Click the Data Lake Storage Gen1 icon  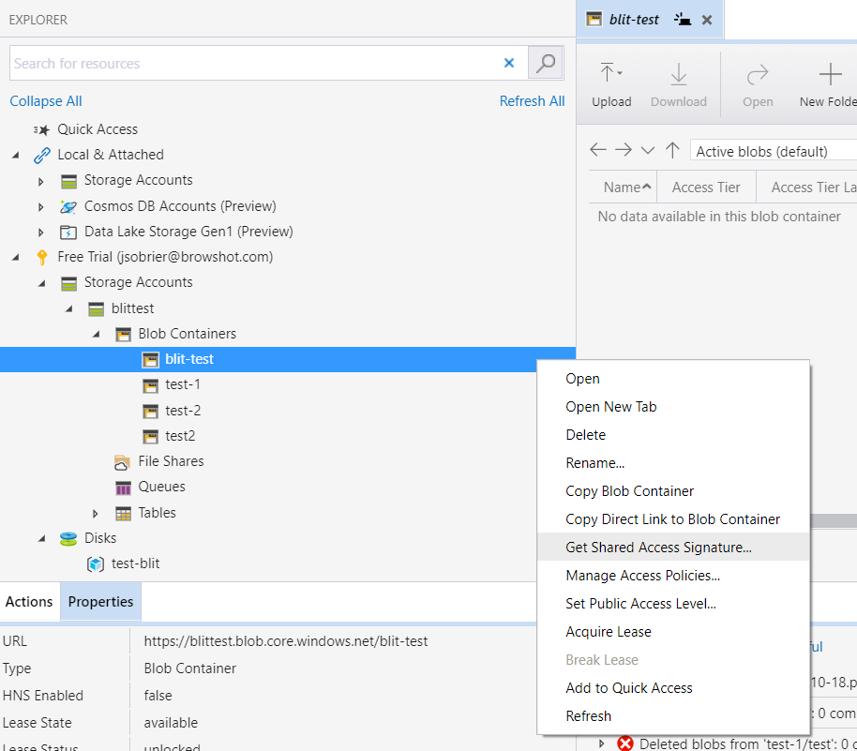point(68,233)
